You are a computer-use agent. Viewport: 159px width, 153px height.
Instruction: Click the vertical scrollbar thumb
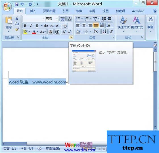coord(155,62)
